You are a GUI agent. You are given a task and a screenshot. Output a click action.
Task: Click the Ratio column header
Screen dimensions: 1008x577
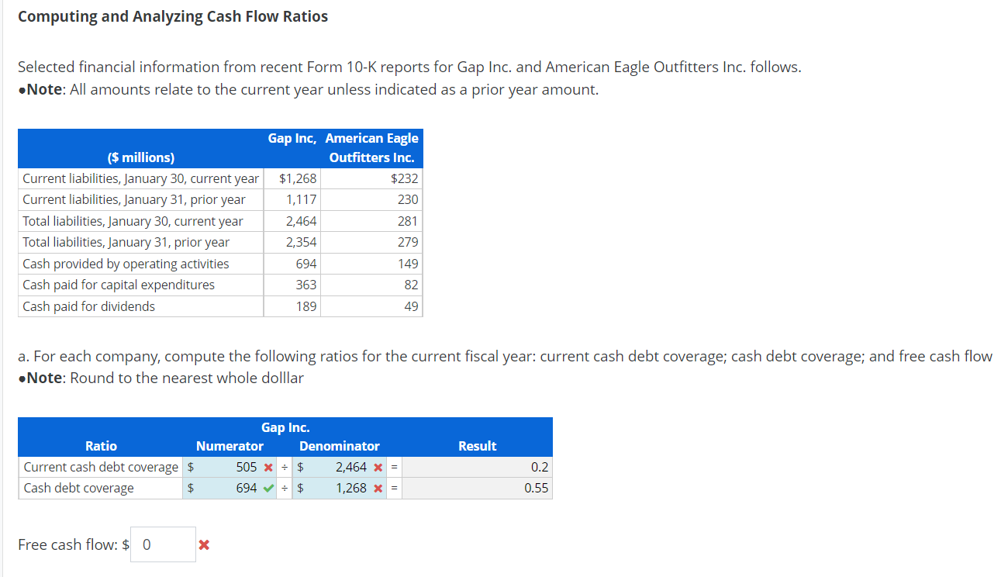click(x=102, y=446)
